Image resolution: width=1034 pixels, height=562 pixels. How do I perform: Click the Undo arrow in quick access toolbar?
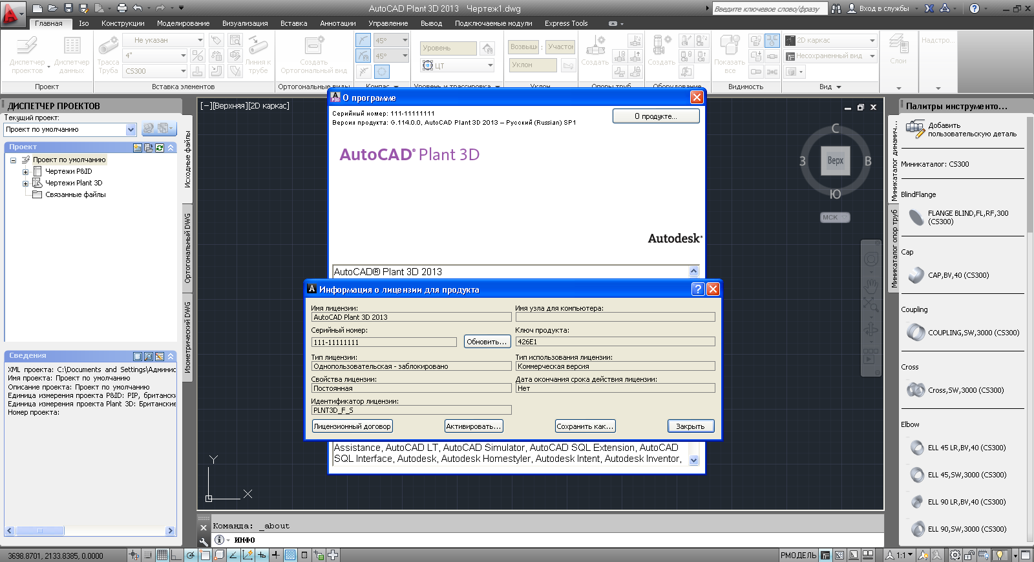coord(137,8)
